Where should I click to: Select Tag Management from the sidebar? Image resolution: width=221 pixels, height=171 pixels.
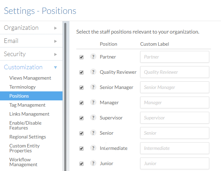(27, 105)
